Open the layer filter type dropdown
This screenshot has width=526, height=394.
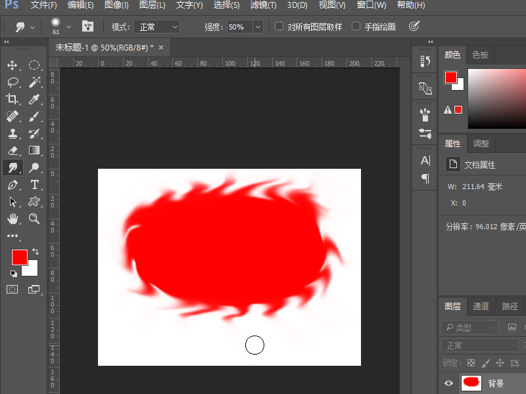[469, 327]
